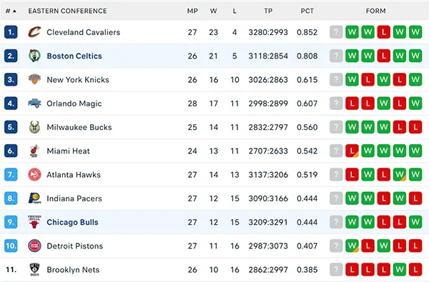Click the New York Knicks logo

(x=34, y=79)
